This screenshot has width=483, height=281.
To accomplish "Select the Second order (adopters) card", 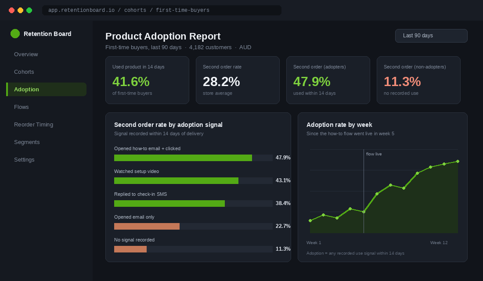I will [328, 80].
